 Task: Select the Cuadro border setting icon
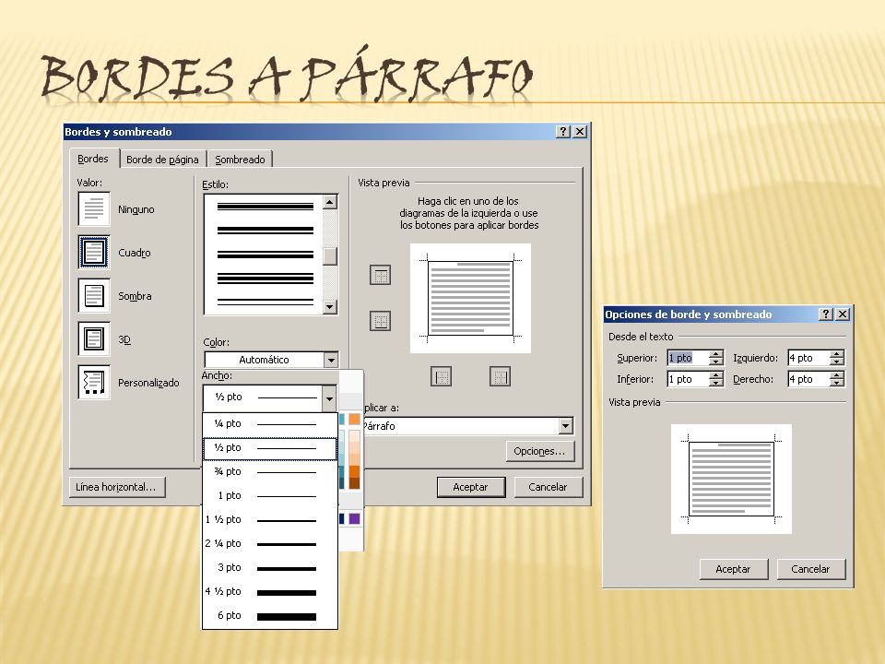(x=94, y=252)
